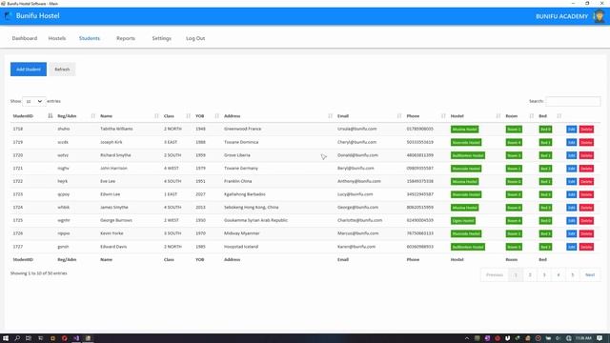610x343 pixels.
Task: Edit student Eve Lee
Action: [572, 181]
